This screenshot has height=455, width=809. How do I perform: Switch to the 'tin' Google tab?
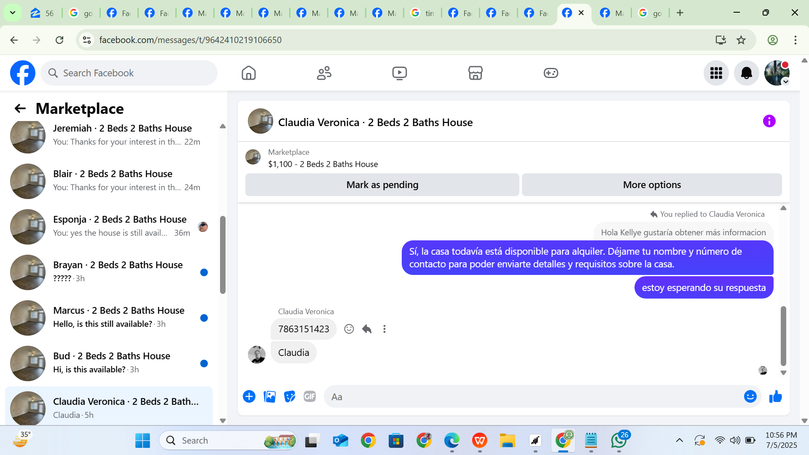[422, 13]
